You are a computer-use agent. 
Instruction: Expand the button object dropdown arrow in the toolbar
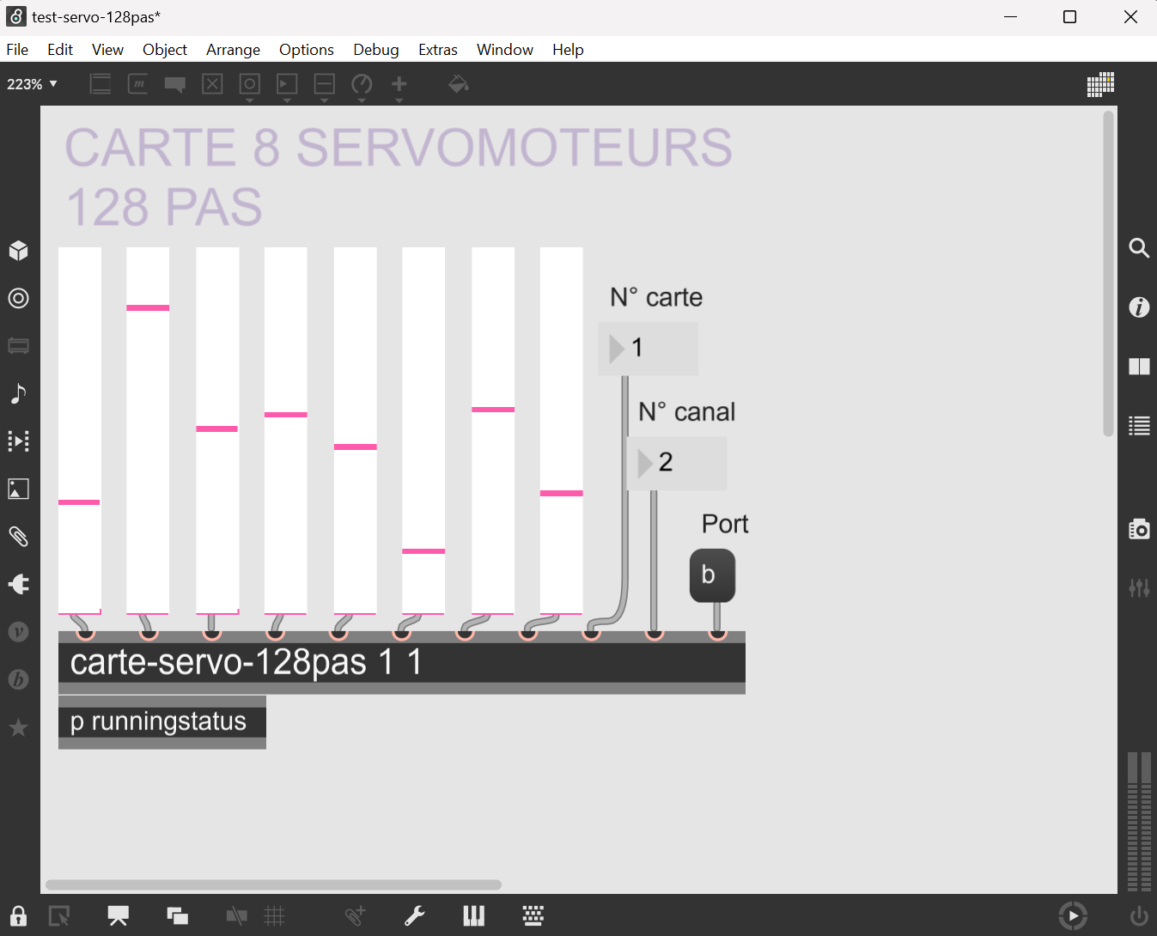coord(250,100)
